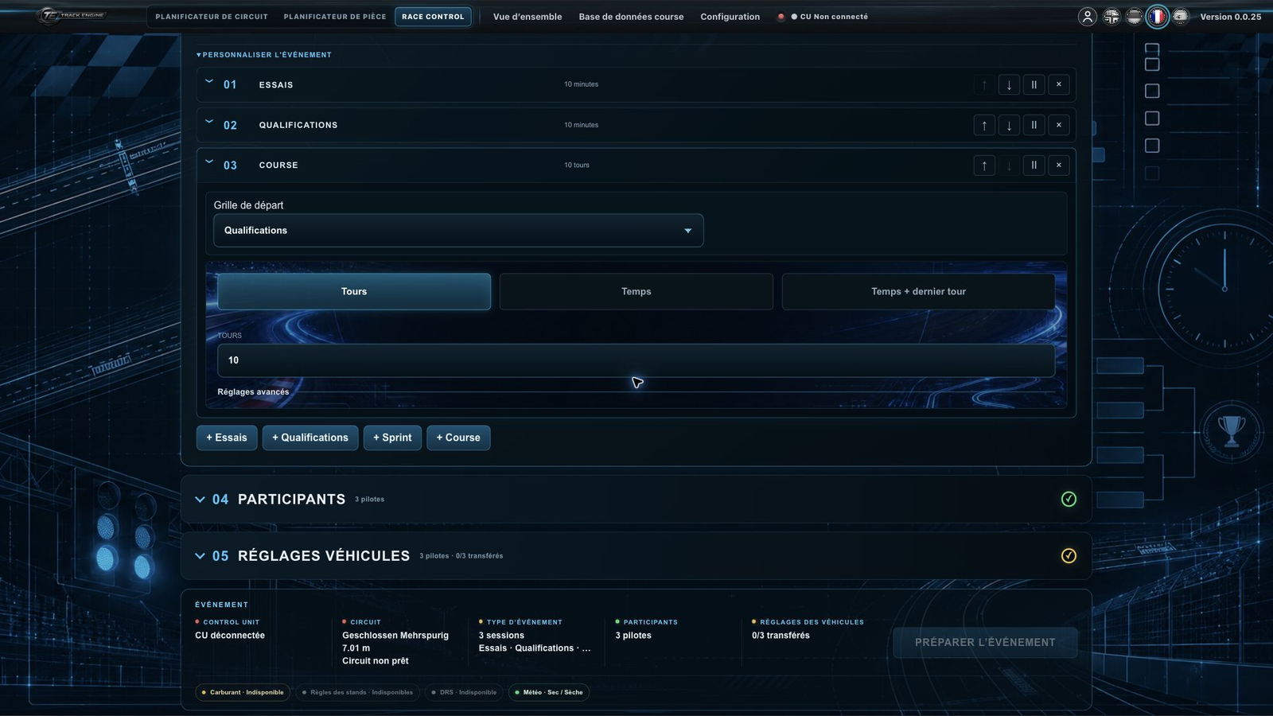The width and height of the screenshot is (1273, 716).
Task: Move Essais session down
Action: point(1009,84)
